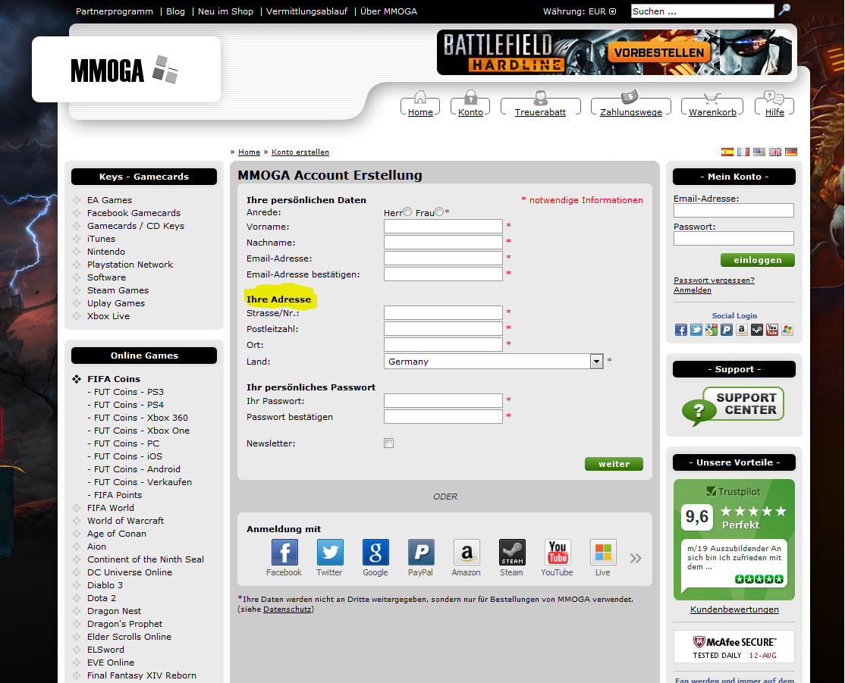This screenshot has width=845, height=683.
Task: Select the Twitter sign-in icon
Action: coord(330,553)
